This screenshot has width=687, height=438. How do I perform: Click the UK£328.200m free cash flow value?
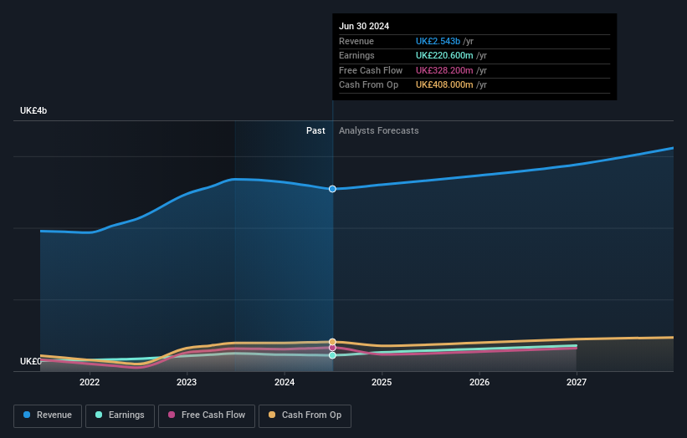click(x=444, y=70)
